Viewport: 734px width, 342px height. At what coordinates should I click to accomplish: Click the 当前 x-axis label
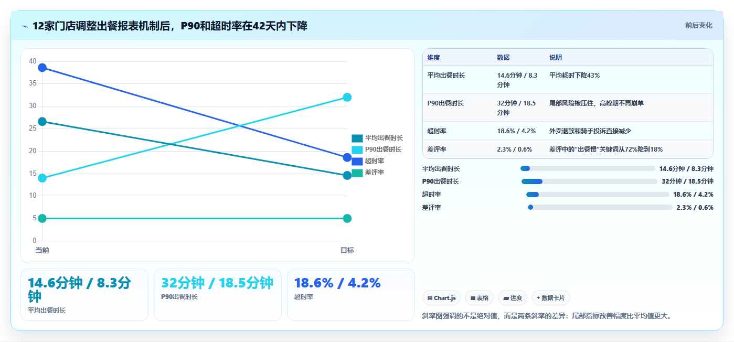click(42, 250)
